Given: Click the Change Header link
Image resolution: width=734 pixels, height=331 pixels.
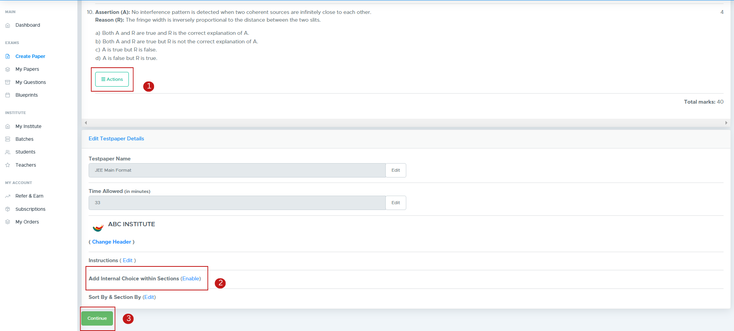Looking at the screenshot, I should 111,242.
